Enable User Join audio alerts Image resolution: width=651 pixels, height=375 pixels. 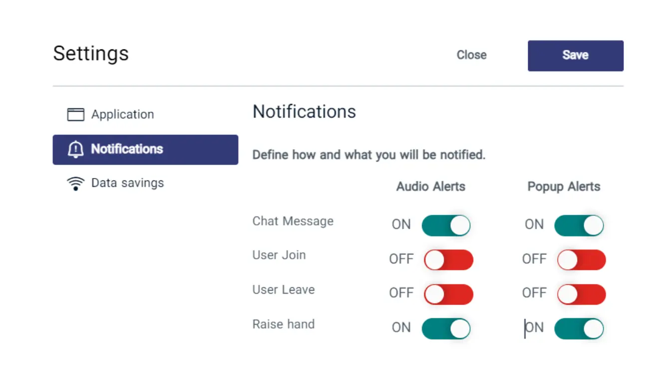coord(448,260)
